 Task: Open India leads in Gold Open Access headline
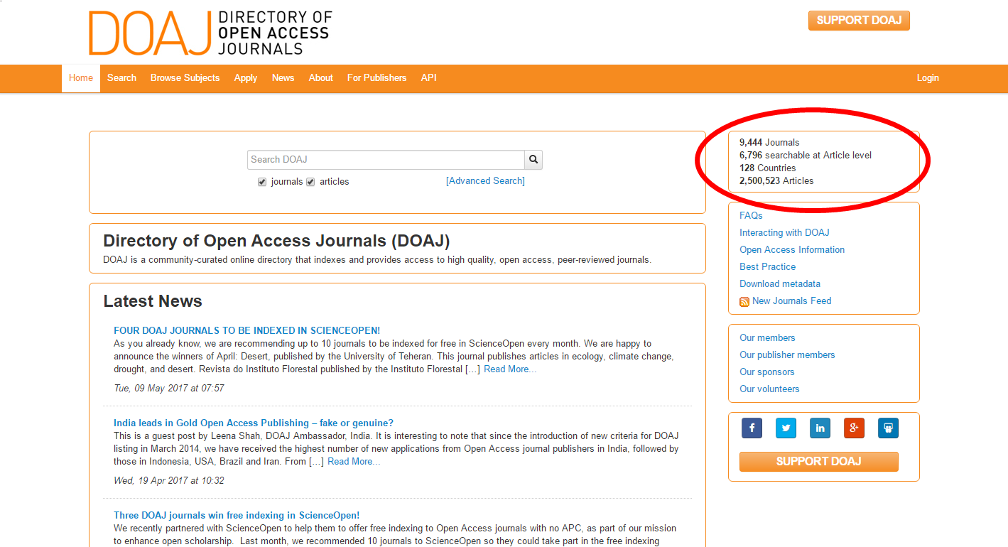click(254, 423)
